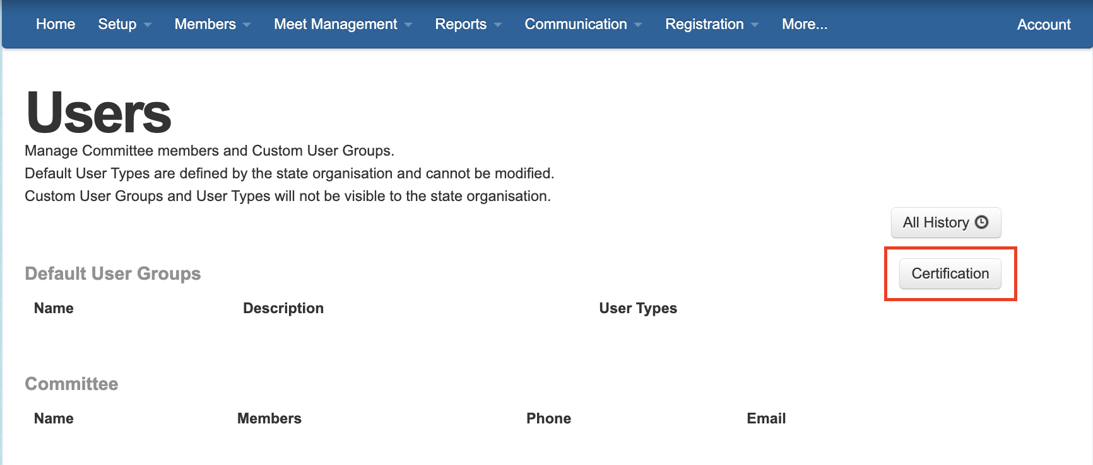The height and width of the screenshot is (465, 1093).
Task: Click the More... navigation item
Action: (805, 24)
